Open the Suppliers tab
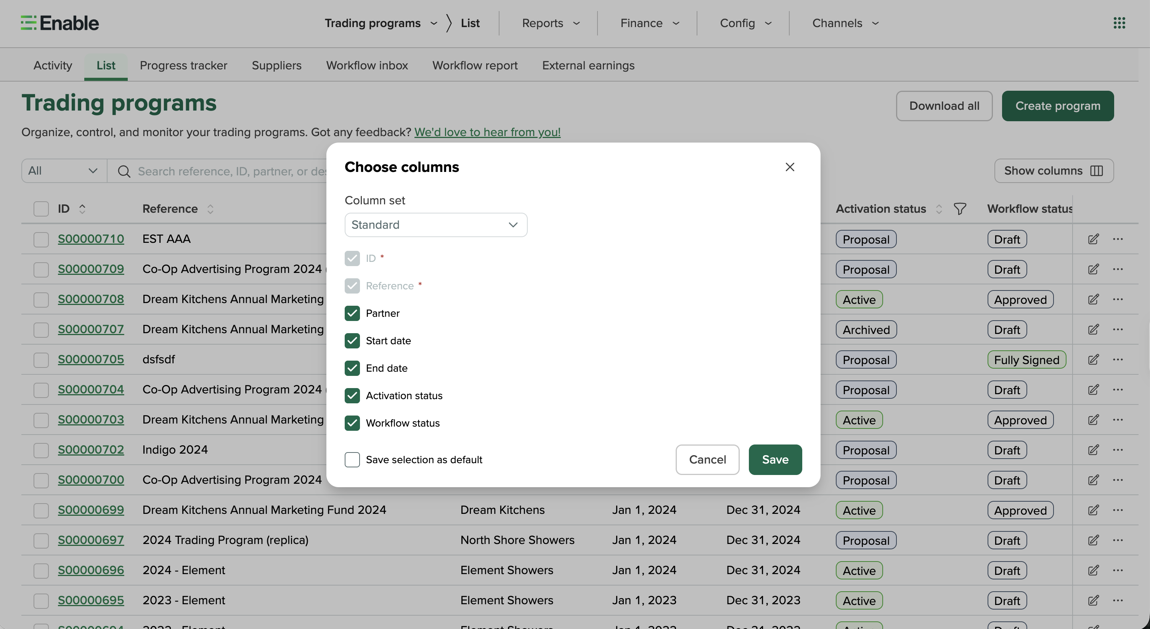 coord(276,66)
